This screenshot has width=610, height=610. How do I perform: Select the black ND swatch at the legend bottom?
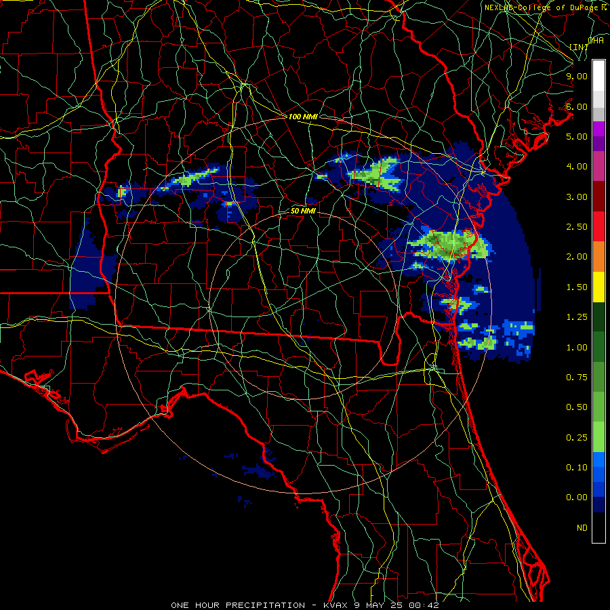point(598,527)
